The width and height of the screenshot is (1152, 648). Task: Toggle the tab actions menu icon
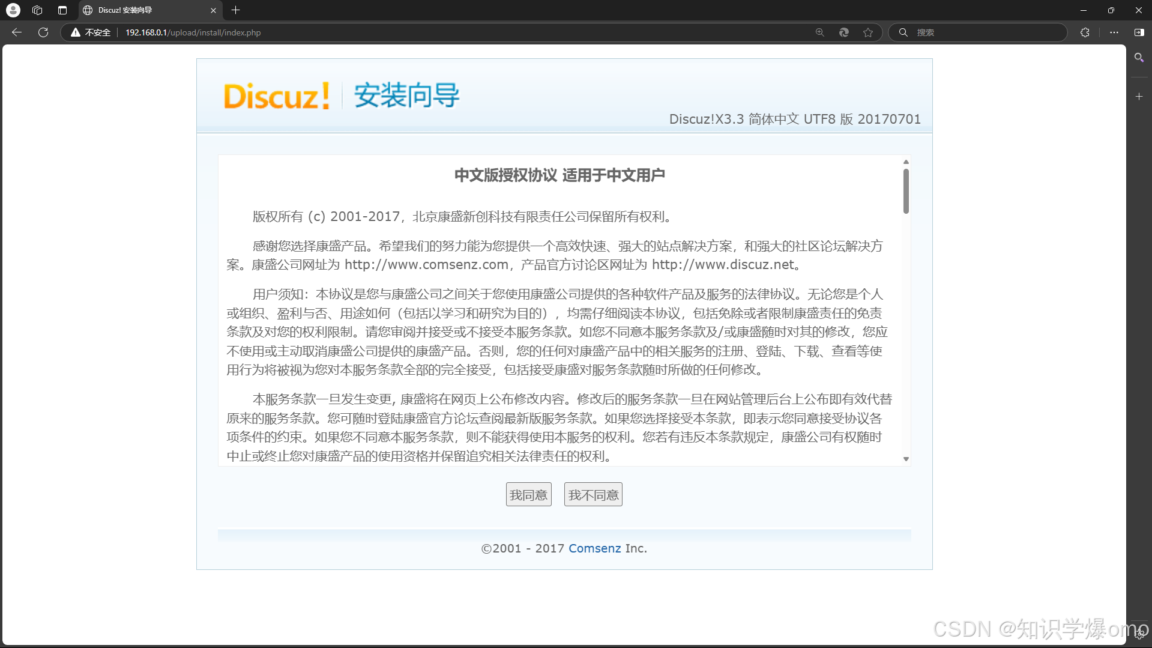[x=62, y=10]
